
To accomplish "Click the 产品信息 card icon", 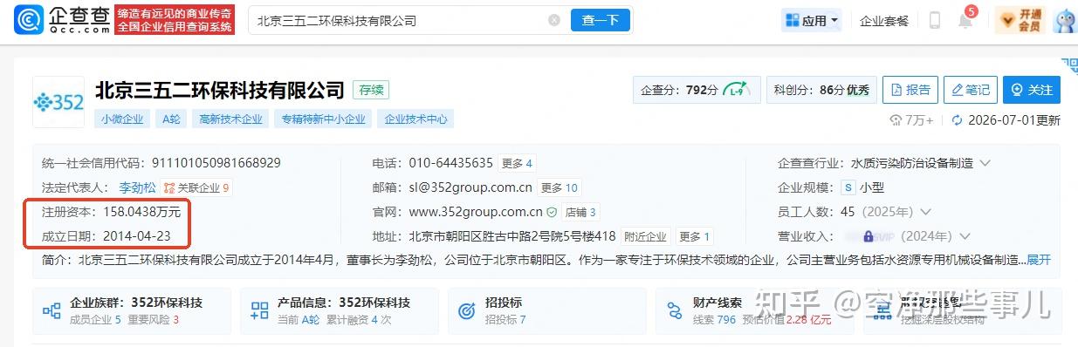I will coord(259,310).
